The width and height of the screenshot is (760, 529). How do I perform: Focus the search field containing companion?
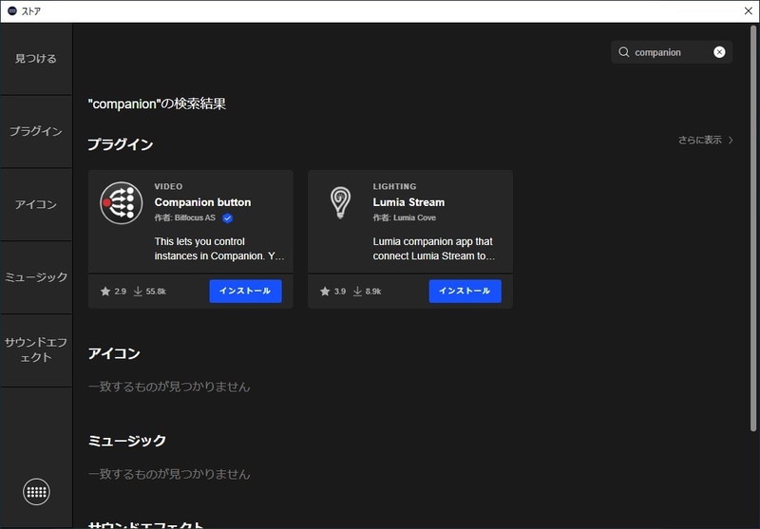click(x=672, y=52)
